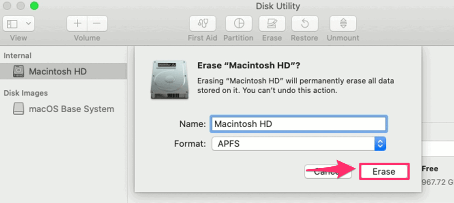The image size is (454, 203).
Task: Click the Name field containing Macintosh HD
Action: (298, 124)
